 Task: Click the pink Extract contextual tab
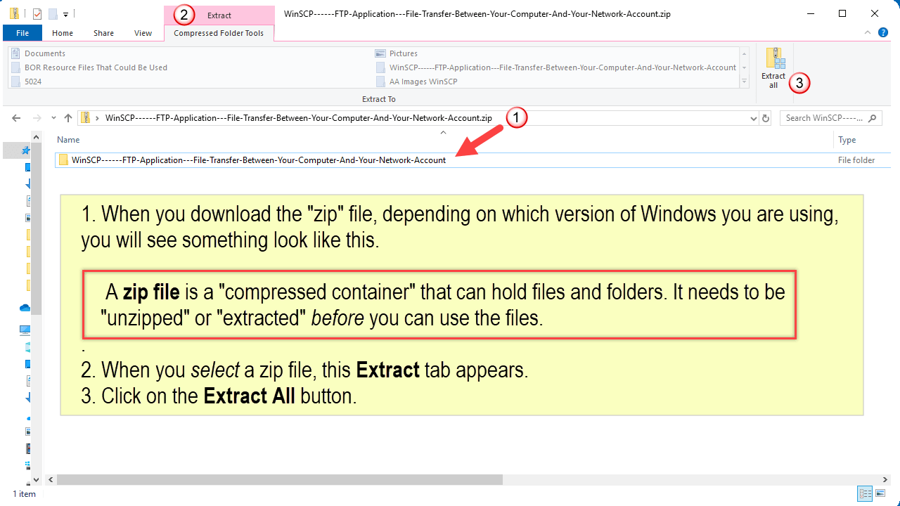click(x=219, y=15)
